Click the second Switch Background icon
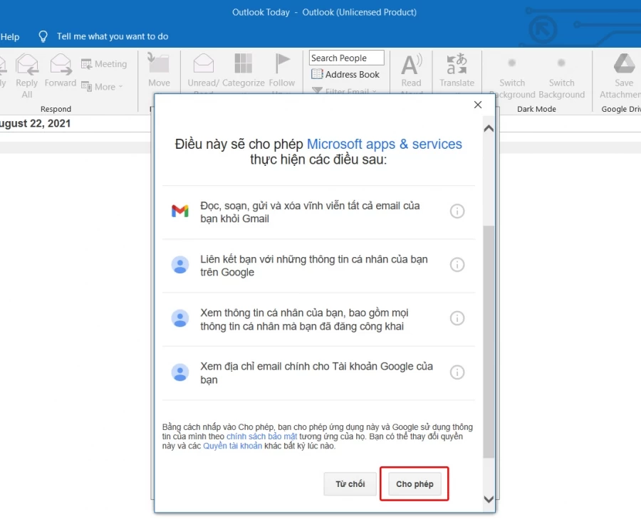Screen dimensions: 641x524 point(561,63)
